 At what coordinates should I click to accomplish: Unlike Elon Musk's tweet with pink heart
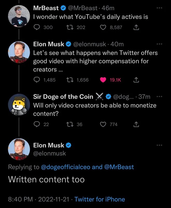[103, 80]
